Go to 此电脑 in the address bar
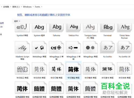 click(x=6, y=7)
